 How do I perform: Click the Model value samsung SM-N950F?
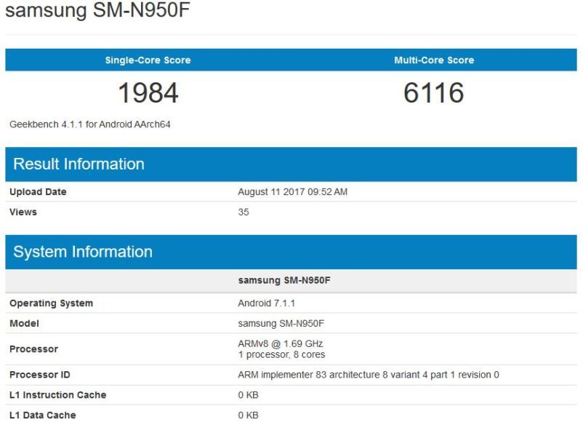tap(281, 323)
